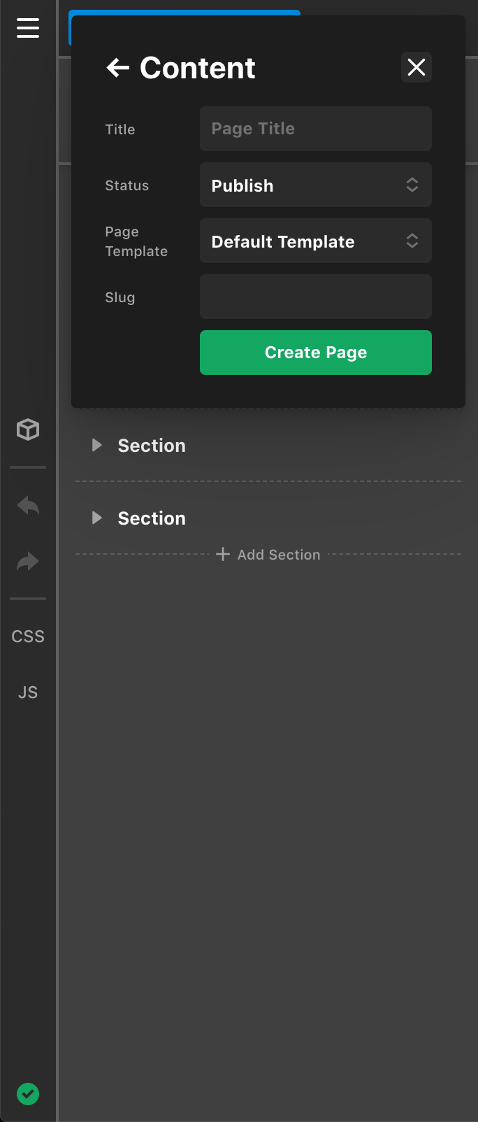Click the undo arrow icon
478x1122 pixels.
tap(28, 505)
